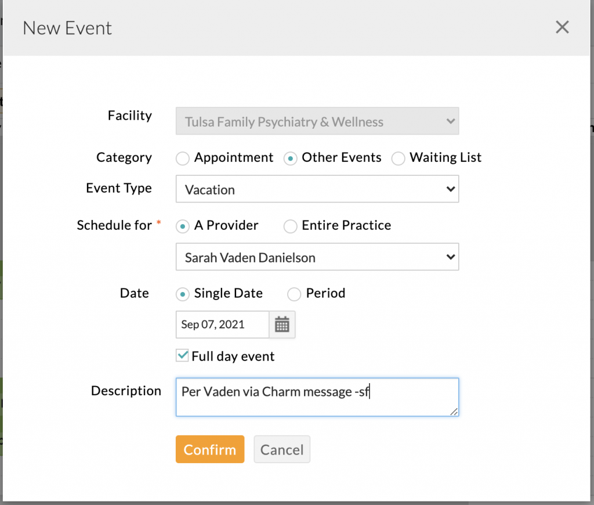The image size is (594, 505).
Task: Pick the Single Date option
Action: pos(183,294)
